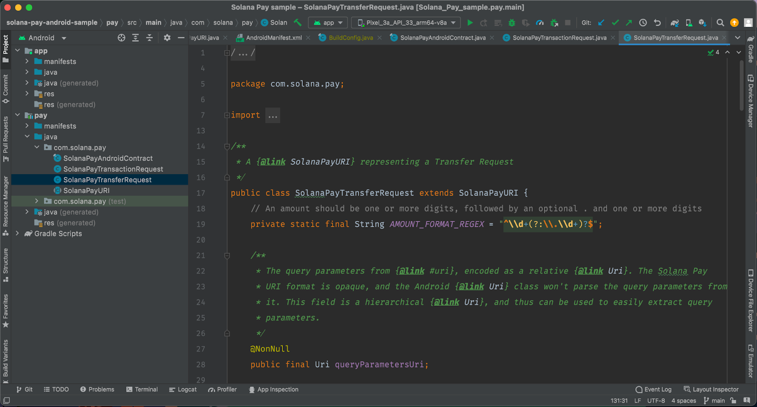The height and width of the screenshot is (407, 757).
Task: Sync project with Gradle files
Action: pos(675,23)
